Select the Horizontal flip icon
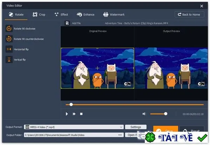Screen dimensions: 210x145 [9, 49]
